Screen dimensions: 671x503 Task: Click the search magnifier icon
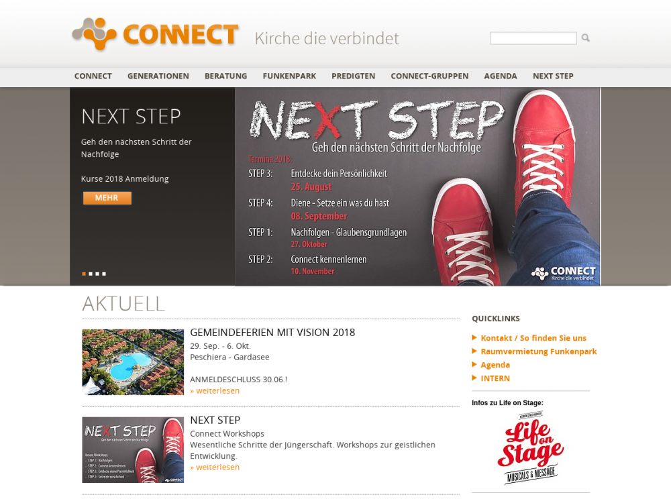coord(585,38)
